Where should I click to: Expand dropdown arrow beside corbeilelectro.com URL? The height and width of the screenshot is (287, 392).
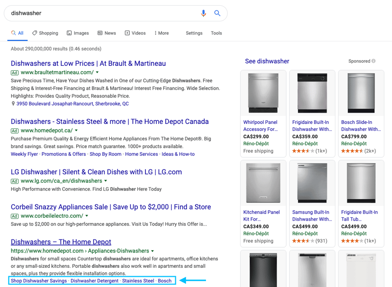point(87,216)
